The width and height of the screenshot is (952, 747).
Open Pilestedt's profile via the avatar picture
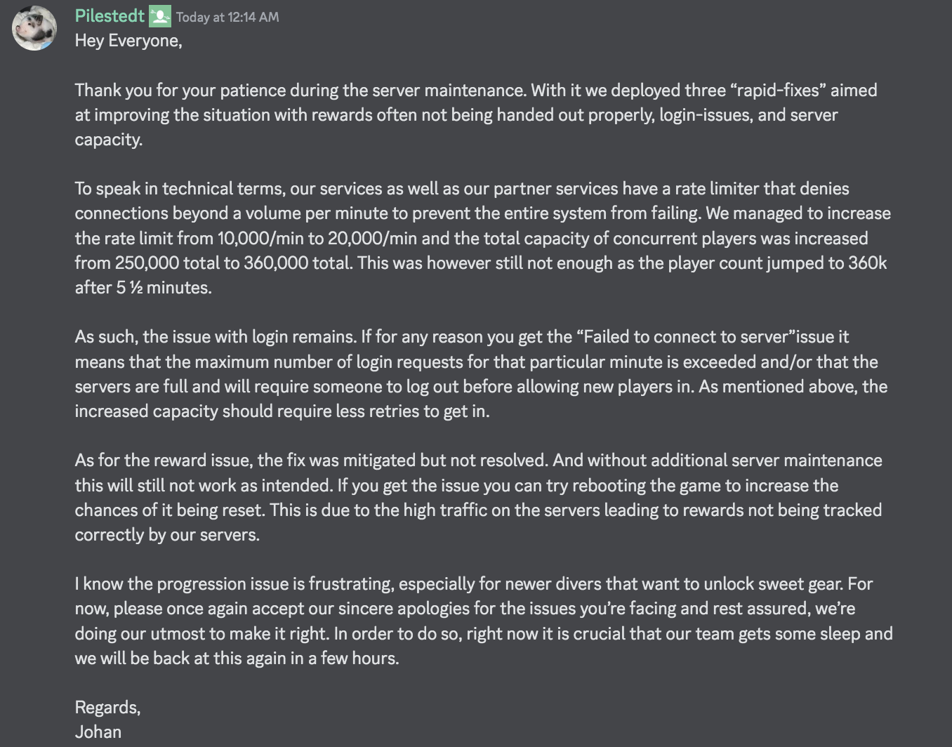34,28
